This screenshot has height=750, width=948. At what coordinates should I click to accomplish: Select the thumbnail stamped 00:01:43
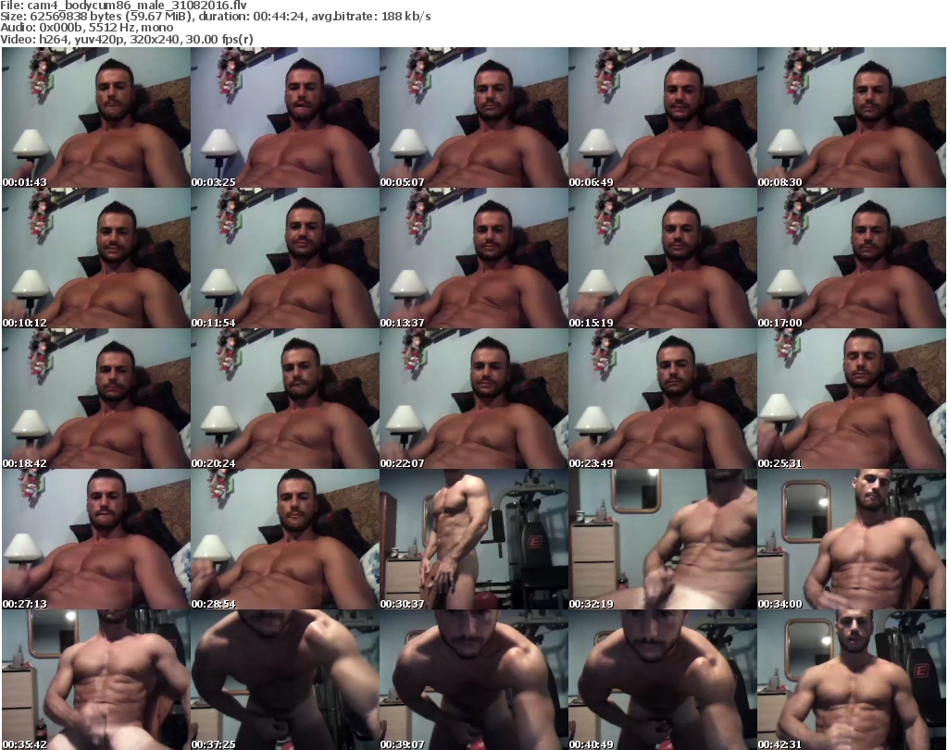coord(96,117)
